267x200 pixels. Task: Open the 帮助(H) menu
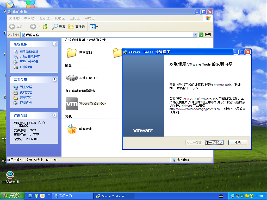[90, 18]
